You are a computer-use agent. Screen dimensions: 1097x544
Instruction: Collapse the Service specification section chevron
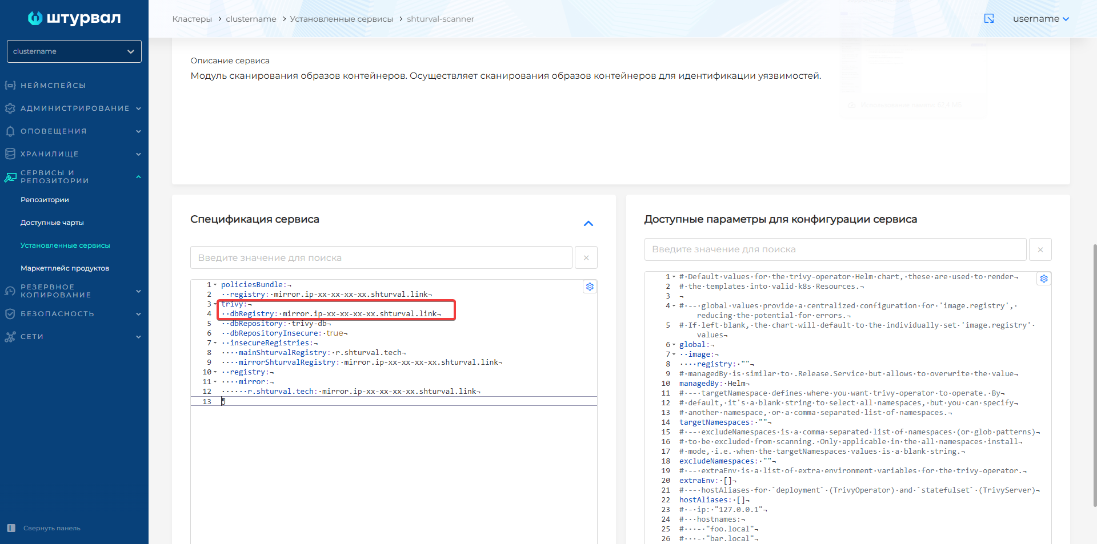coord(588,223)
